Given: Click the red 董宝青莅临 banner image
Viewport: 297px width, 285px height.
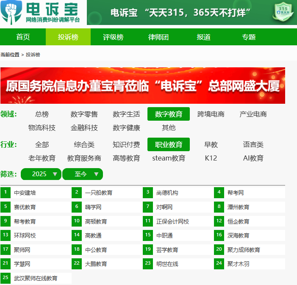Looking at the screenshot, I should pos(143,86).
